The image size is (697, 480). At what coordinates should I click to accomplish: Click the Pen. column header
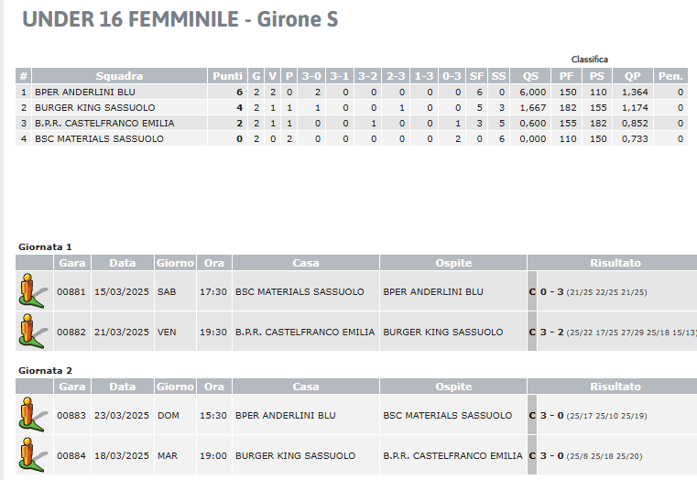click(670, 76)
